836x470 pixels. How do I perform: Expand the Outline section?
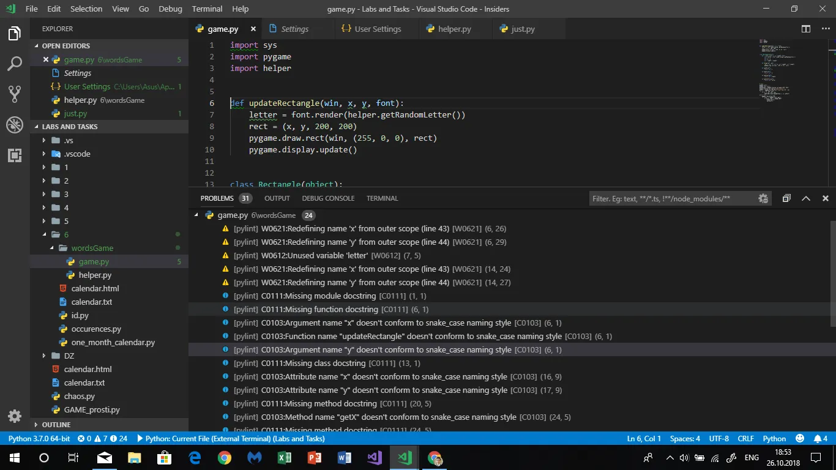(x=56, y=424)
